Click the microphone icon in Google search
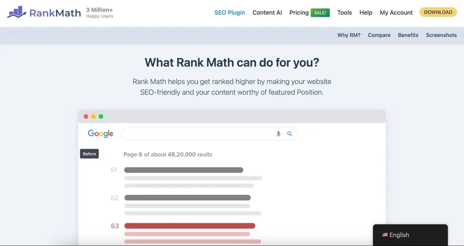The width and height of the screenshot is (464, 246). (278, 134)
